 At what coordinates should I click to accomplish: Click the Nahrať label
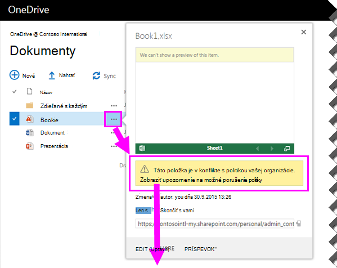[x=67, y=75]
